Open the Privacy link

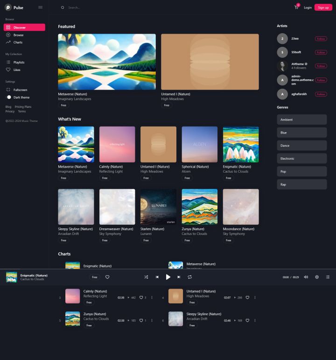[10, 111]
